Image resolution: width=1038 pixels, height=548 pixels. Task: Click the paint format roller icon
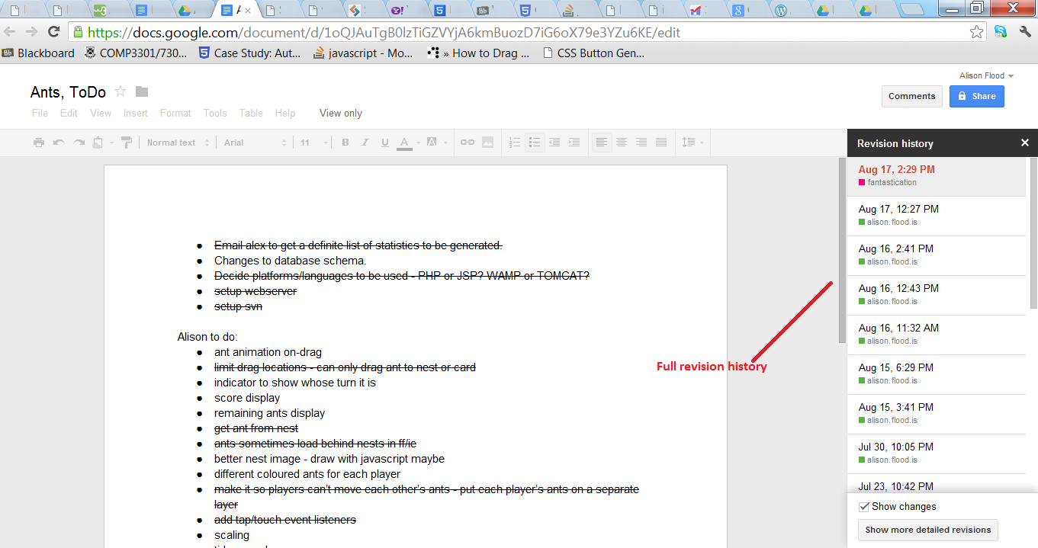tap(127, 143)
